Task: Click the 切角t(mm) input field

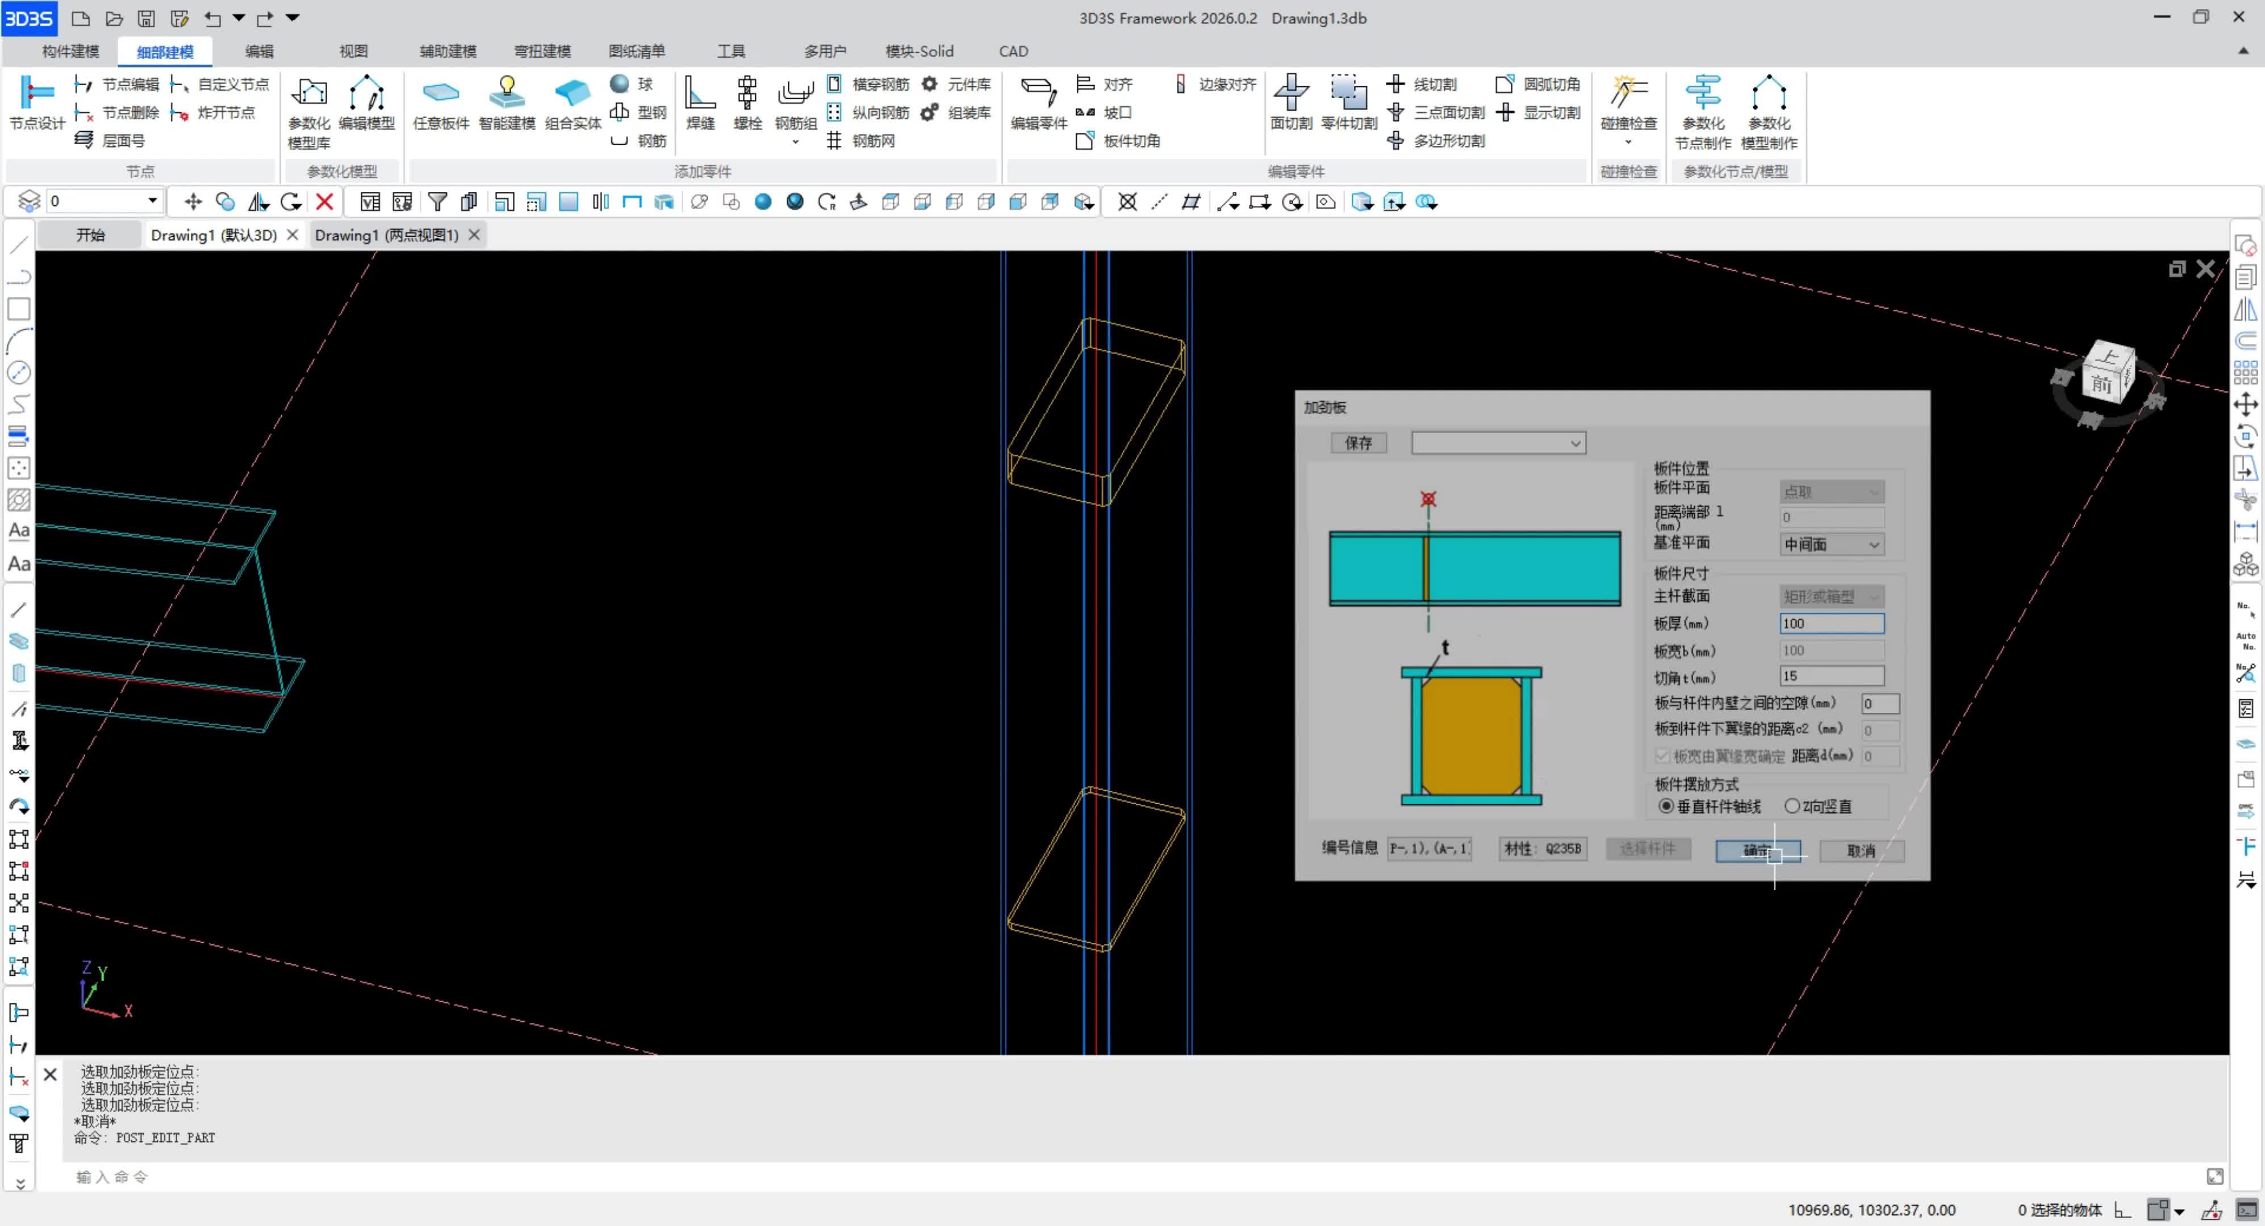Action: click(1831, 676)
